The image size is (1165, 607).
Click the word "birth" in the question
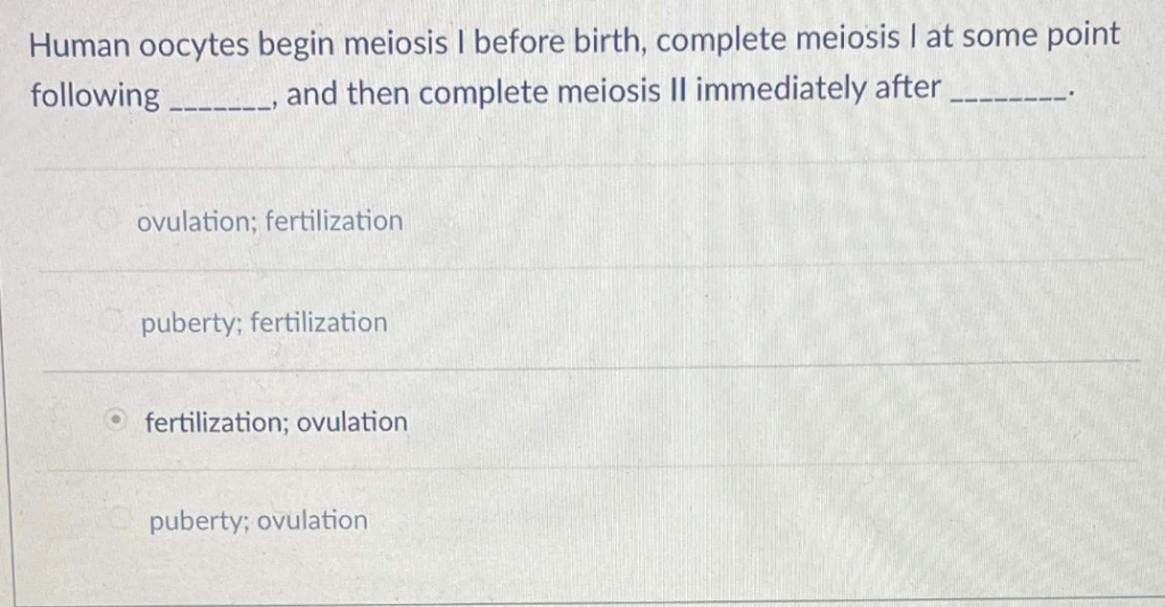pos(608,41)
